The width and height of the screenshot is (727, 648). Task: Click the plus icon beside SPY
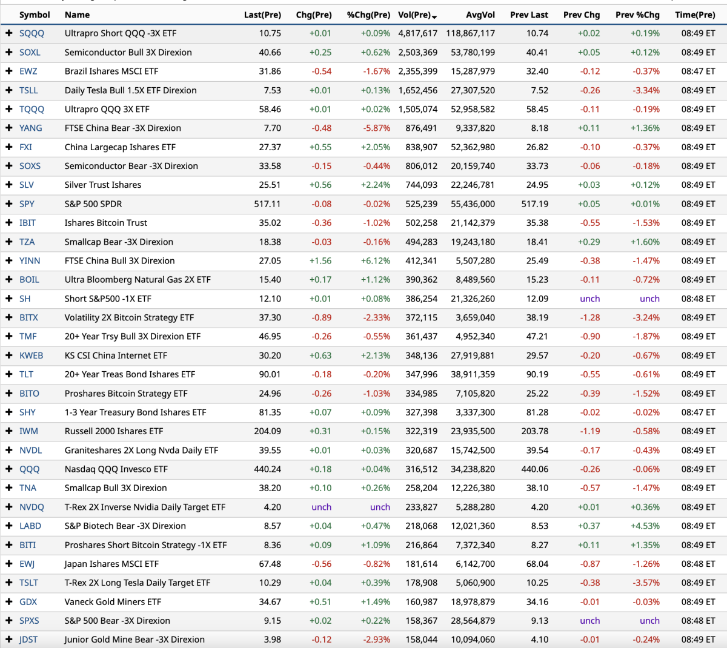[x=8, y=204]
